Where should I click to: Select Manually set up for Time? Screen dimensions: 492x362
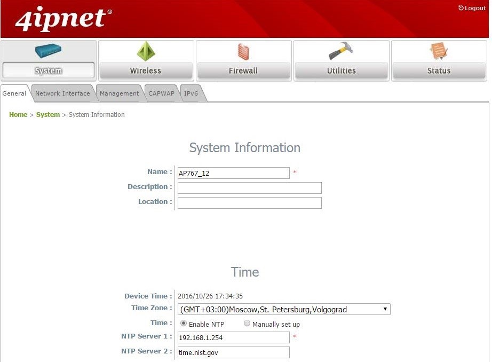(x=247, y=324)
